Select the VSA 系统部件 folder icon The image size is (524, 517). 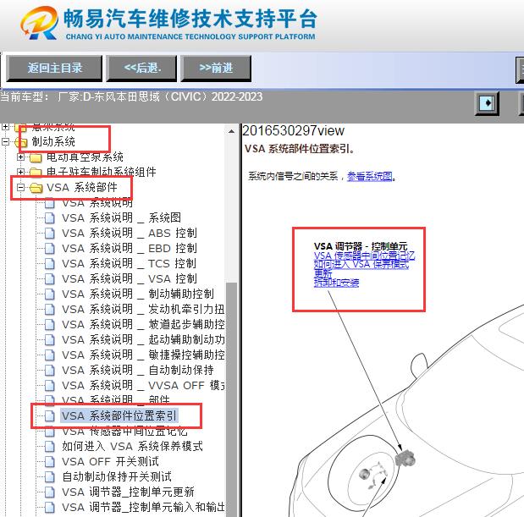pos(36,188)
